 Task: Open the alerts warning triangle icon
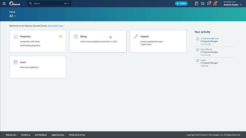pos(215,3)
